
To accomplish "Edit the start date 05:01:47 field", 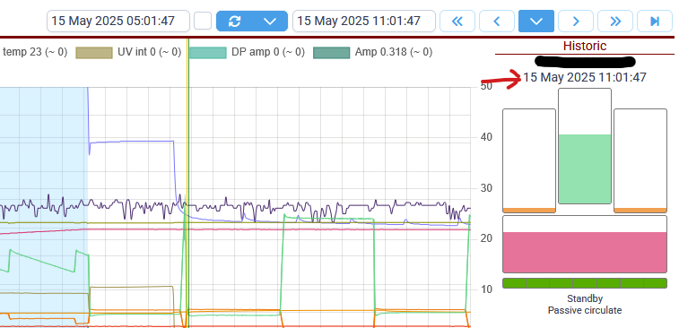I will click(118, 22).
